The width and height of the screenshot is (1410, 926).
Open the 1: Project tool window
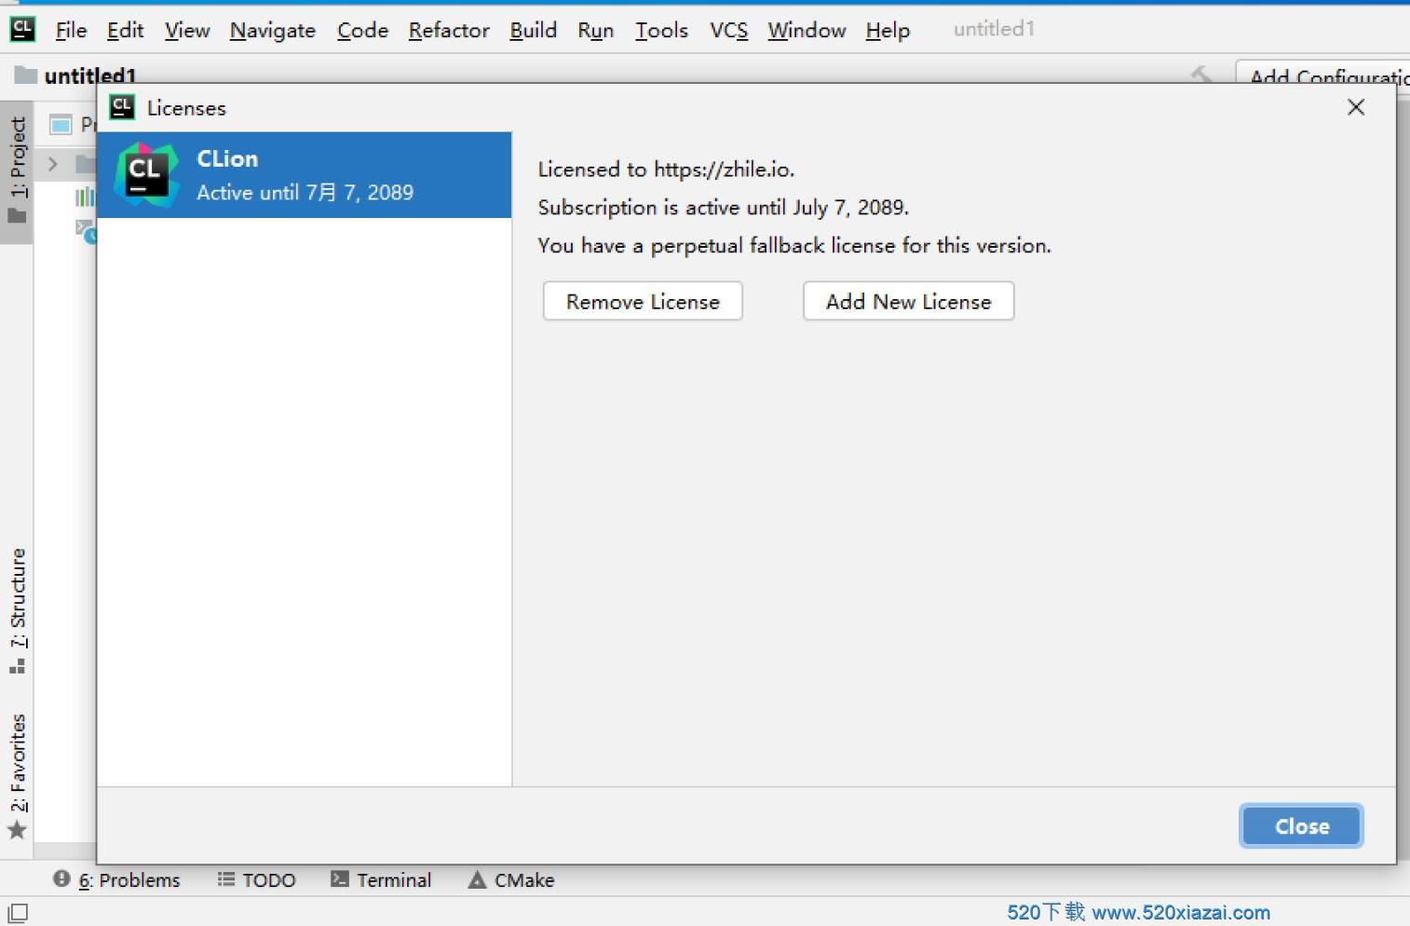(x=17, y=170)
